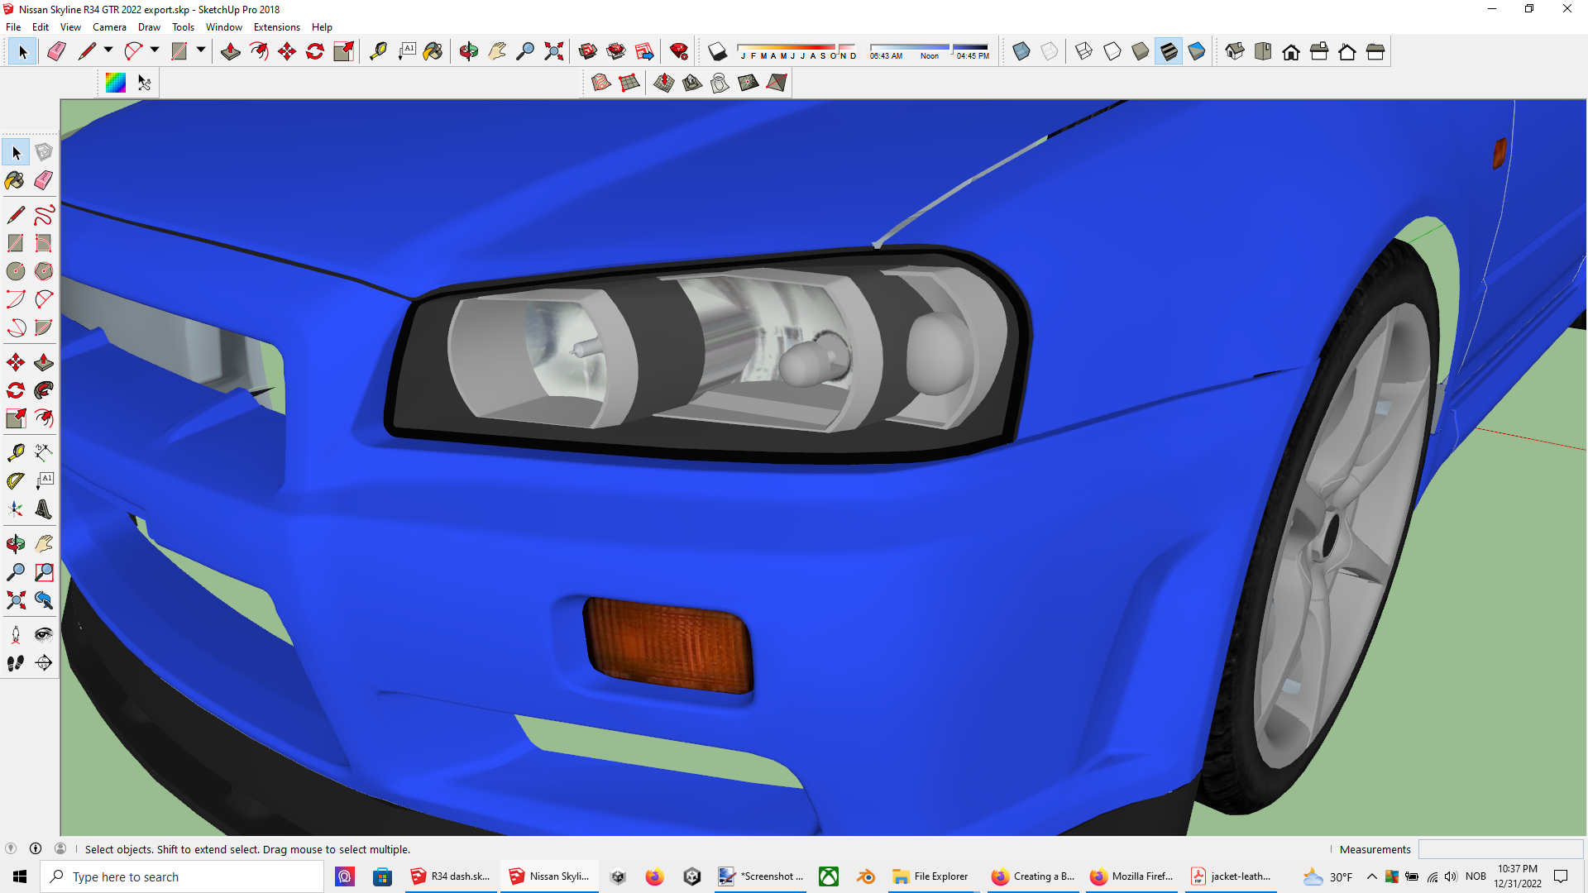
Task: Click the taskbar clock showing 10:37 PM
Action: tap(1518, 876)
